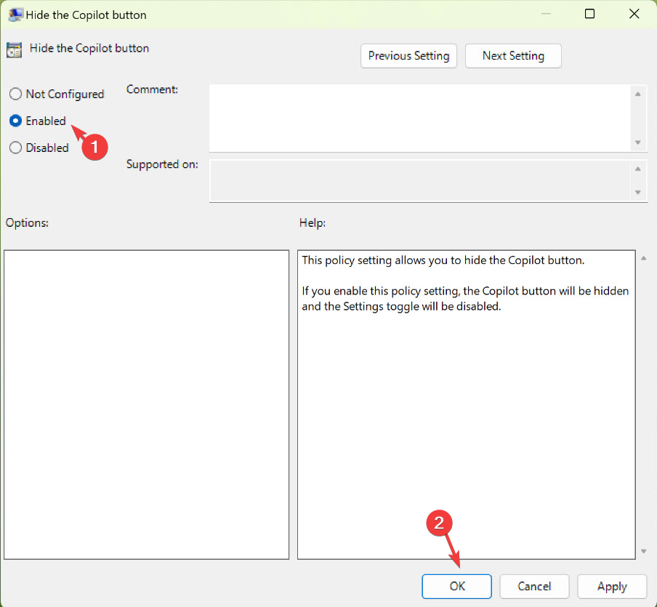The width and height of the screenshot is (657, 607).
Task: Close the Hide the Copilot button dialog
Action: pos(634,14)
